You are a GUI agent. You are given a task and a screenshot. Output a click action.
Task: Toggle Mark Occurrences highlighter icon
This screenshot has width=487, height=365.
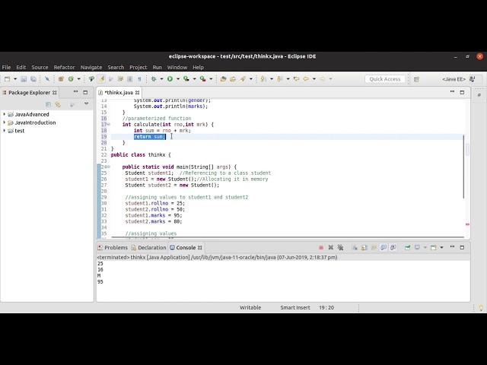coord(101,79)
